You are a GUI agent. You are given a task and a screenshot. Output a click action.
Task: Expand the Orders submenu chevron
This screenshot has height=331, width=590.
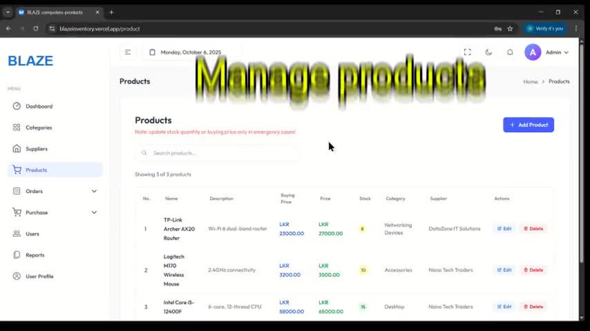(94, 191)
